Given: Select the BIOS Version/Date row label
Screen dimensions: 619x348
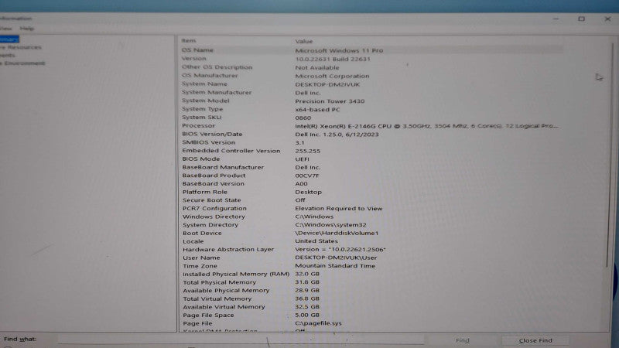Looking at the screenshot, I should [x=212, y=134].
